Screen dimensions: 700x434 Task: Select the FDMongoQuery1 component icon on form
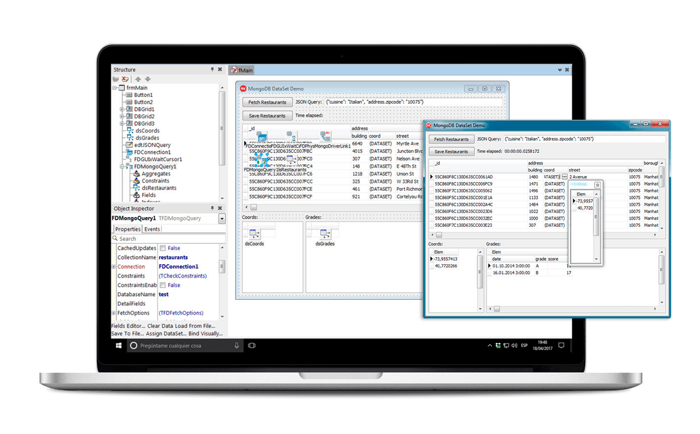pyautogui.click(x=262, y=159)
